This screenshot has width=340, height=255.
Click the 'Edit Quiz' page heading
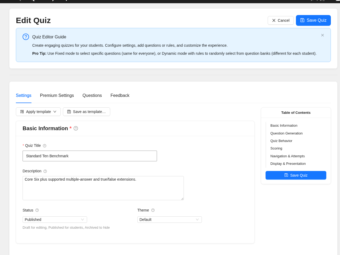[33, 20]
